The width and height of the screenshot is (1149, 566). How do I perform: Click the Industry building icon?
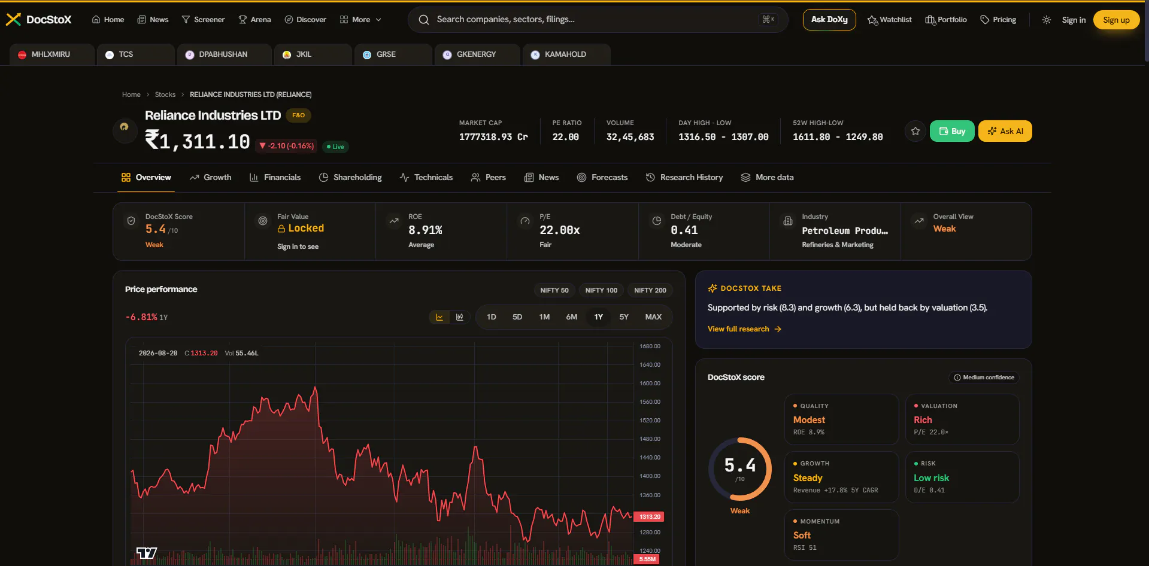pyautogui.click(x=788, y=221)
